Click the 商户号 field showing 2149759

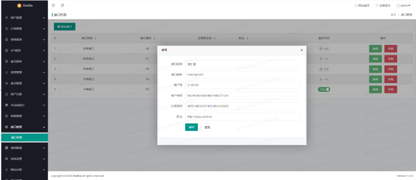click(x=243, y=85)
